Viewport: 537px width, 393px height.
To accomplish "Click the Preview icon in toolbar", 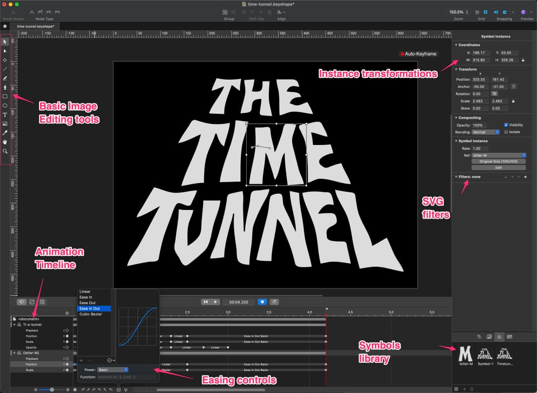I will point(523,12).
